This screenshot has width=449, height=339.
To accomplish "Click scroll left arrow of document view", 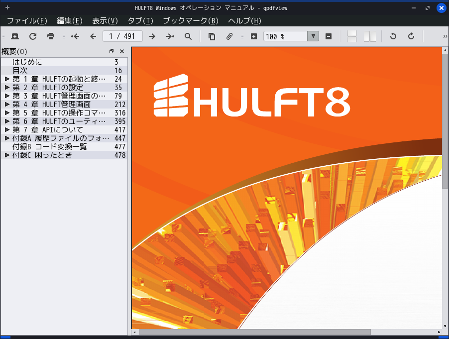I will [134, 332].
